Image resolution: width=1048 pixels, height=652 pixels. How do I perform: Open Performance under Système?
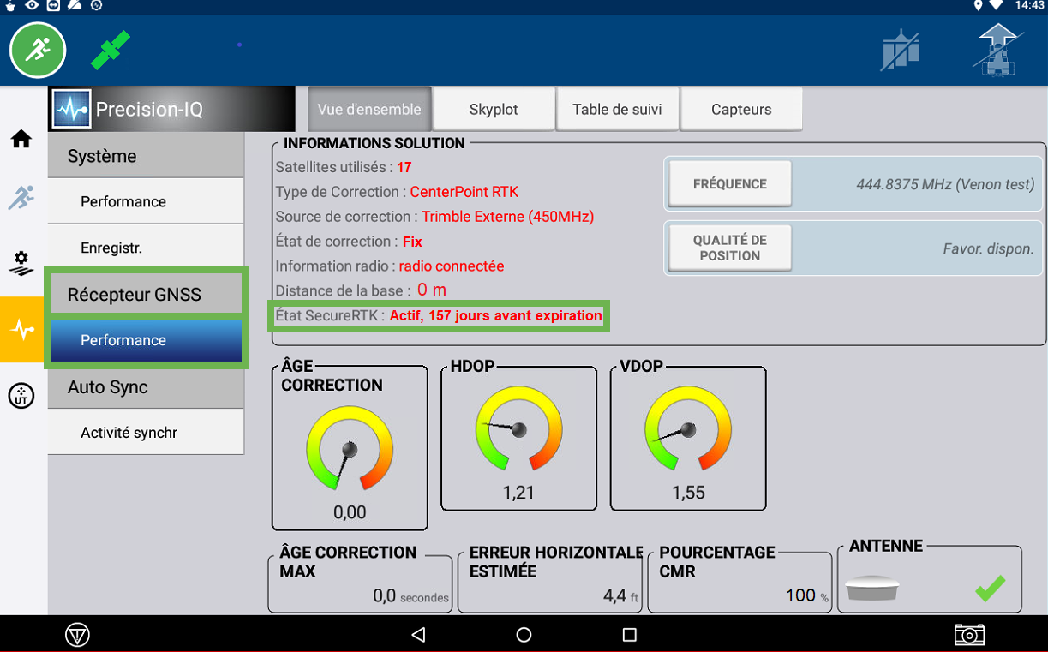pos(146,201)
